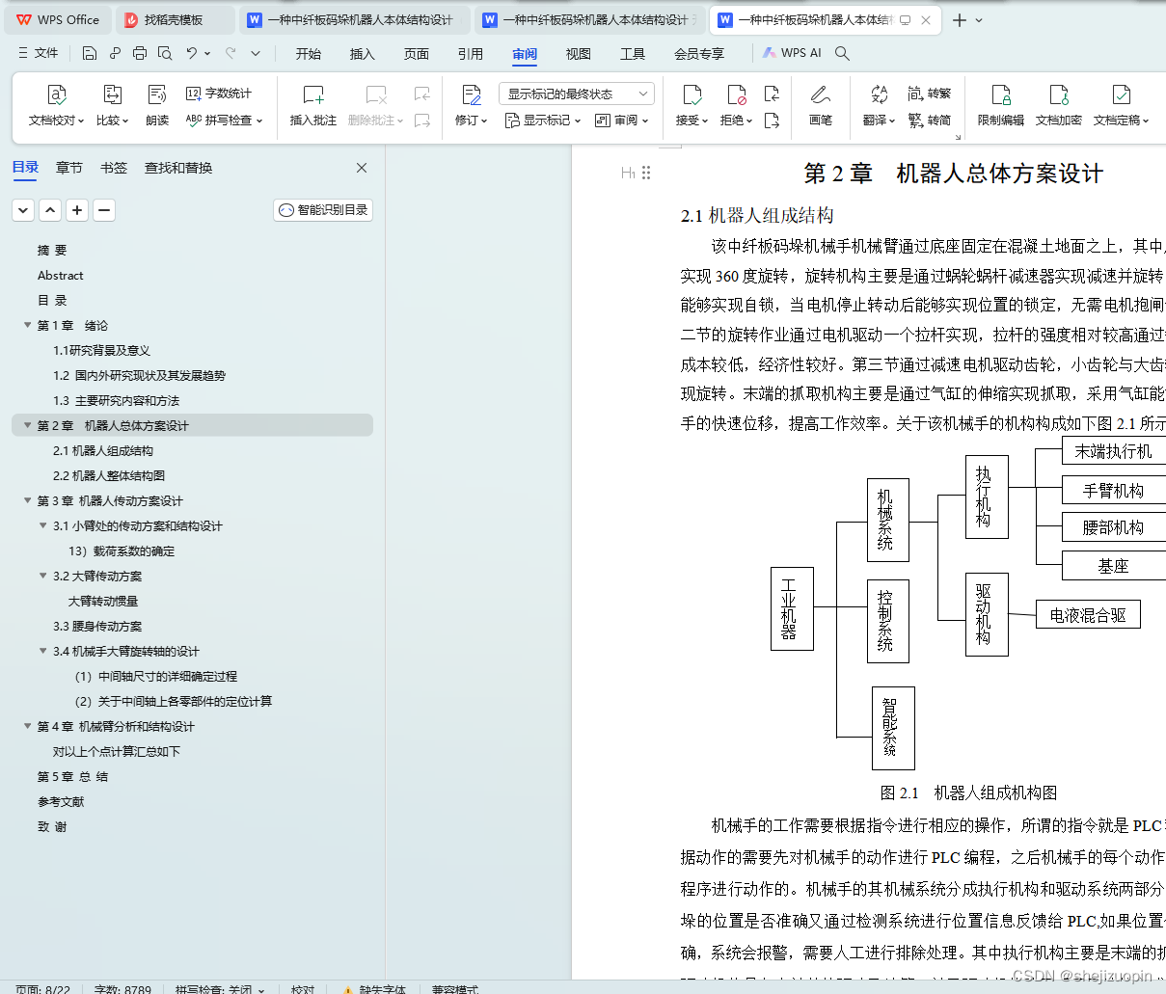This screenshot has width=1166, height=994.
Task: Collapse 第 4 章 机械臂分析和结构设计 node
Action: 28,726
